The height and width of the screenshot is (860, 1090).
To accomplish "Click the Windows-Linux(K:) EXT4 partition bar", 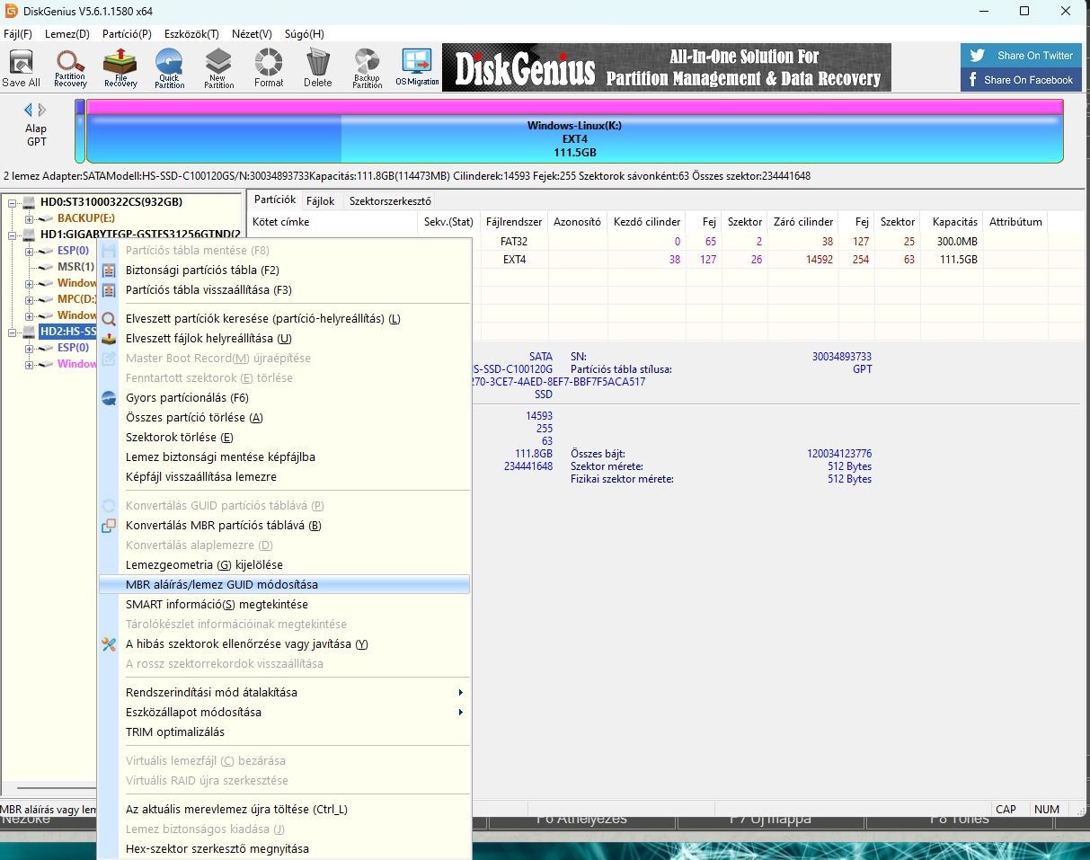I will [x=574, y=131].
